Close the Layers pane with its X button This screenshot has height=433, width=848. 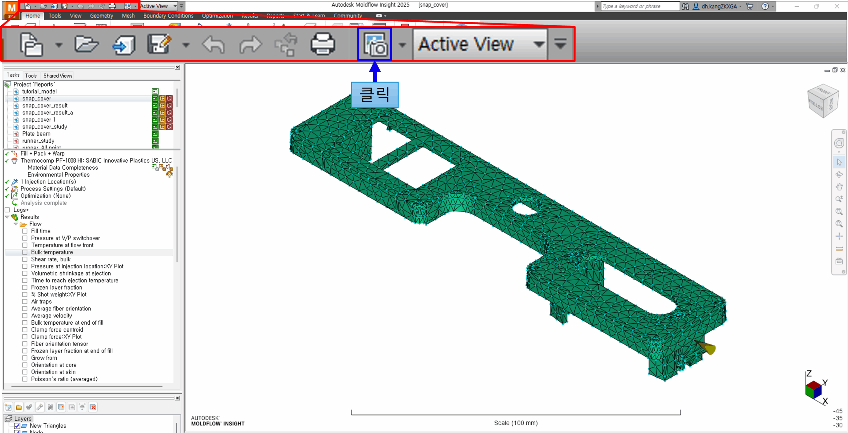(178, 398)
